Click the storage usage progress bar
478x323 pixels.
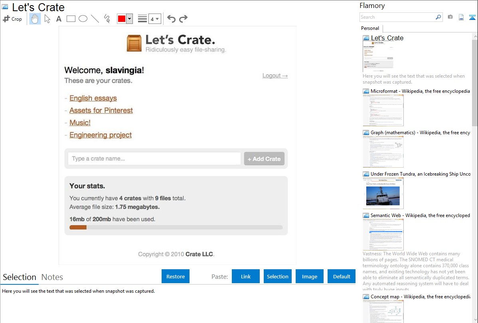(x=176, y=227)
